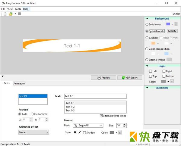Image resolution: width=181 pixels, height=146 pixels.
Task: Enable the Top edge checkbox
Action: 151,76
